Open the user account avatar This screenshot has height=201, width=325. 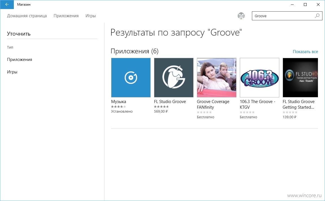241,16
